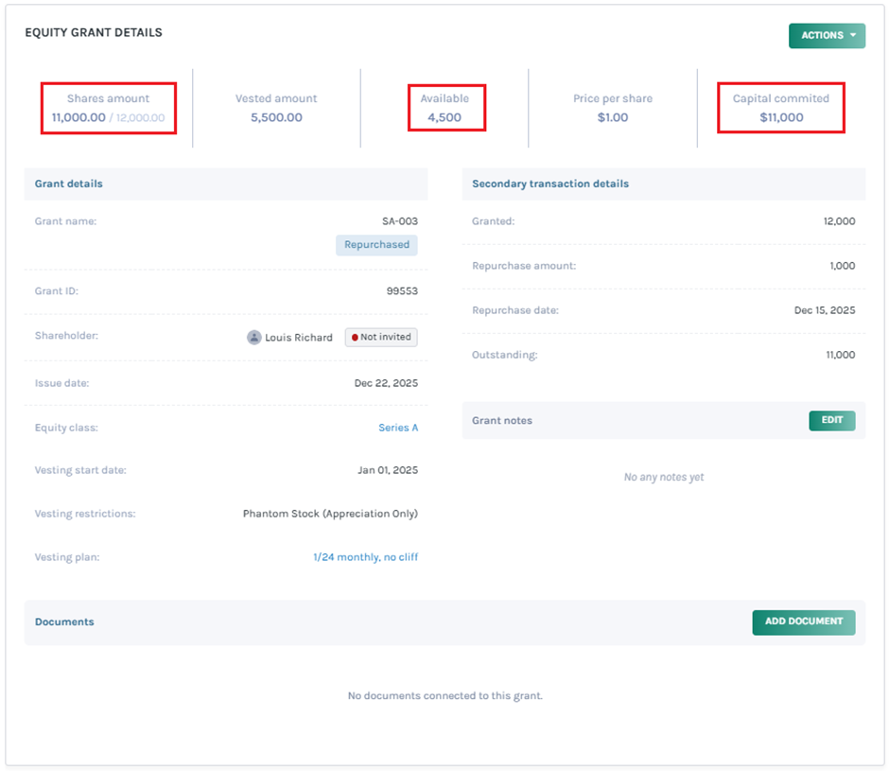Click the Secondary transaction details header
The width and height of the screenshot is (889, 771).
550,184
